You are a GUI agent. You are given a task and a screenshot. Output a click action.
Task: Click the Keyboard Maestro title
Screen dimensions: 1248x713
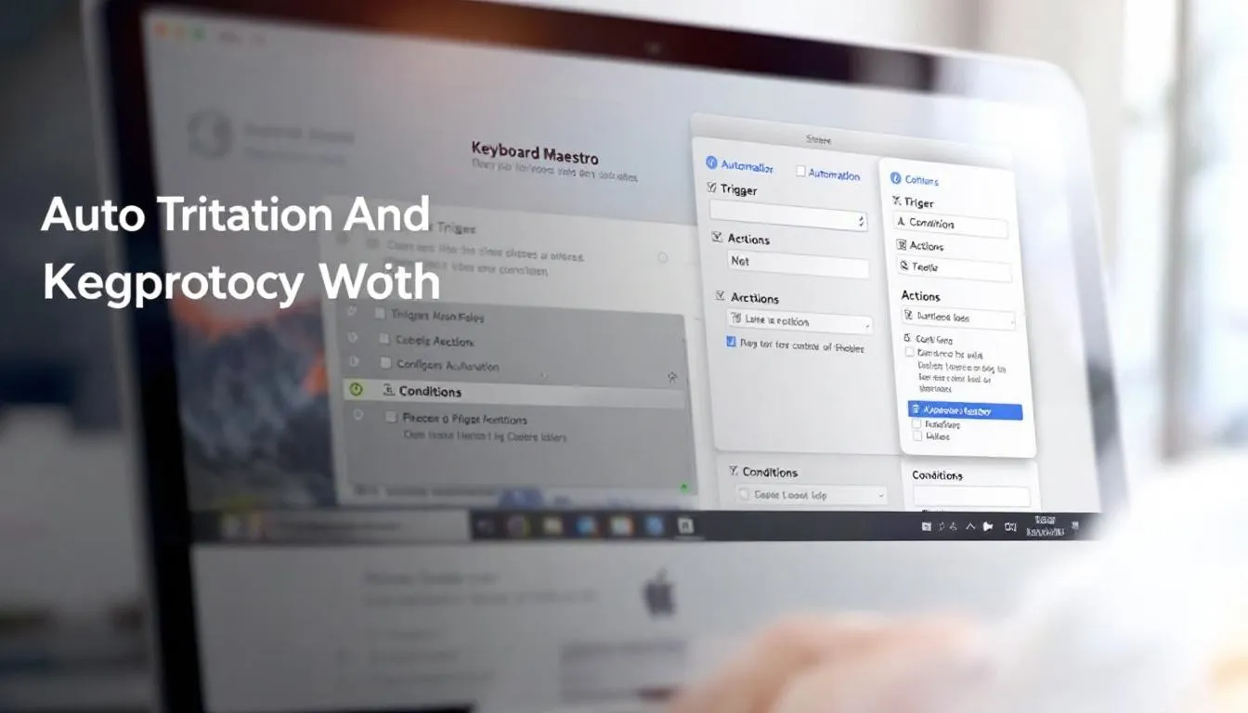tap(534, 151)
